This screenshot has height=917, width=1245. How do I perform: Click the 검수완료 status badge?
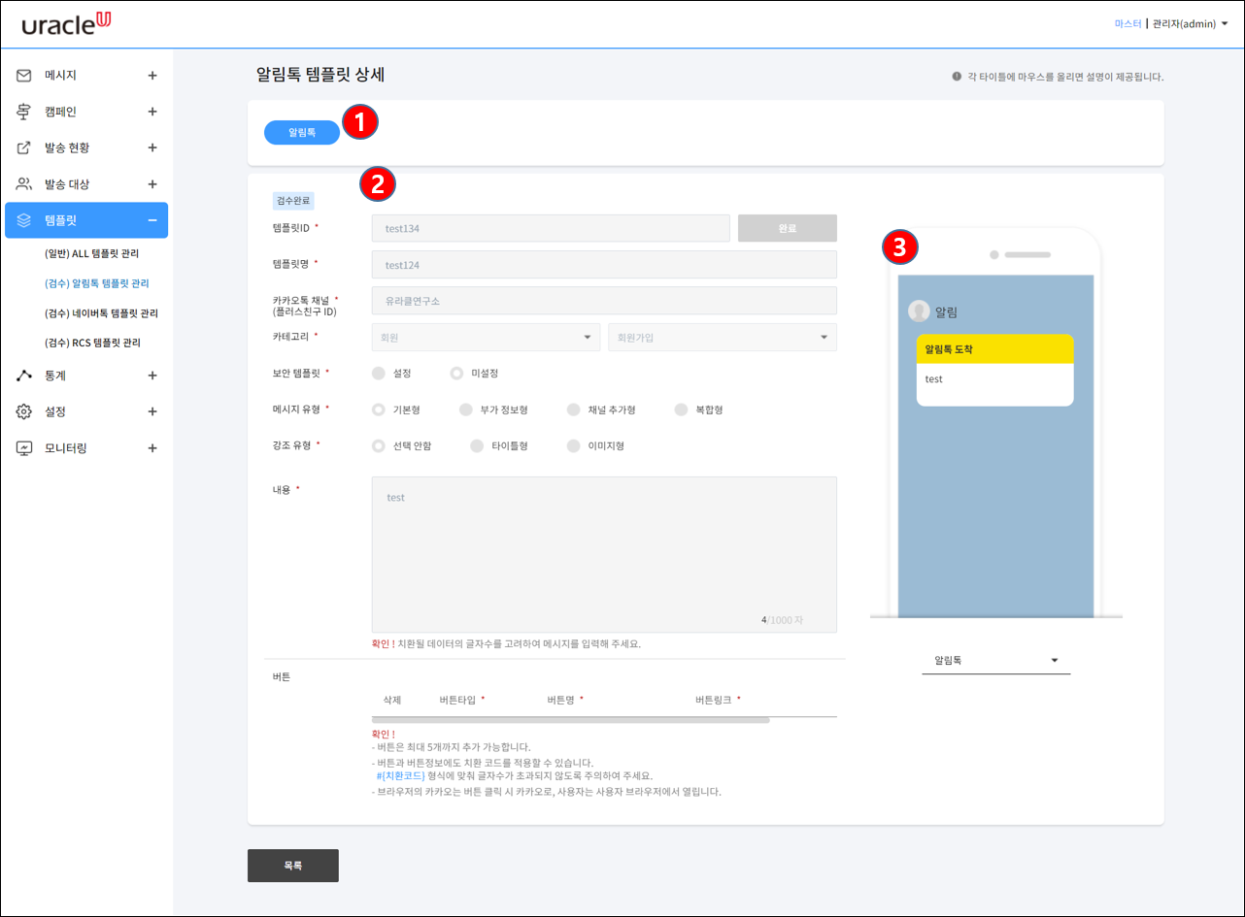pyautogui.click(x=294, y=201)
